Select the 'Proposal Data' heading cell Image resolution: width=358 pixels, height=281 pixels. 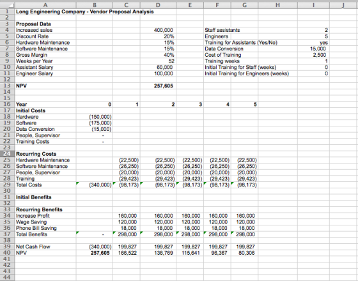coord(33,24)
